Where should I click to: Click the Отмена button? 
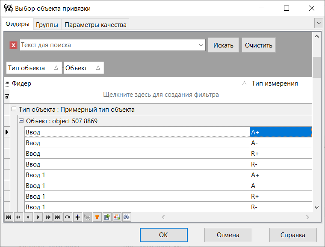point(228,235)
